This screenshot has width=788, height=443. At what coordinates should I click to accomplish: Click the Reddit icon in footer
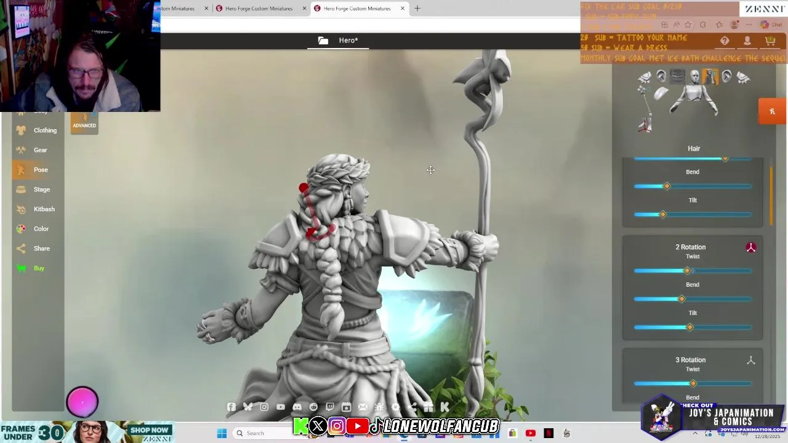click(313, 407)
